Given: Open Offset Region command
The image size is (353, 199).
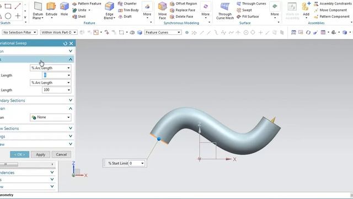Looking at the screenshot, I should point(184,4).
